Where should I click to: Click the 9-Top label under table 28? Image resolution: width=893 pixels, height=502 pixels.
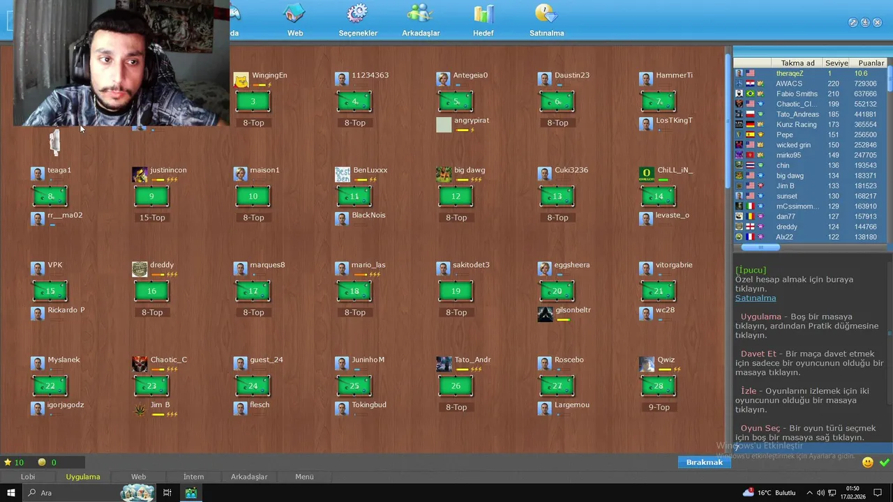(x=659, y=407)
